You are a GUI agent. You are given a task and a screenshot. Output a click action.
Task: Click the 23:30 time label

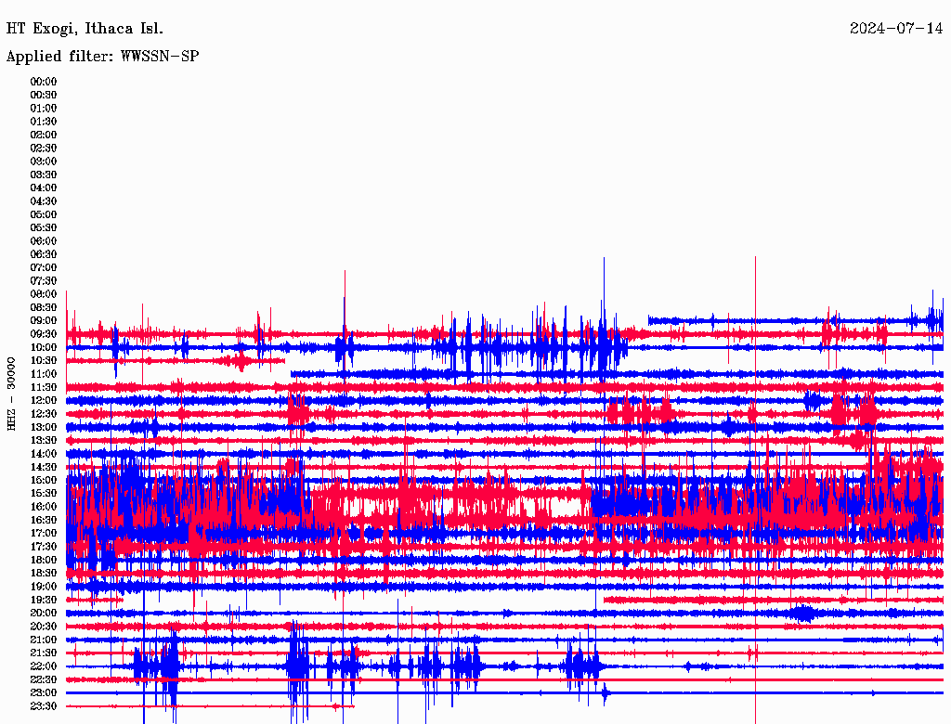point(44,706)
